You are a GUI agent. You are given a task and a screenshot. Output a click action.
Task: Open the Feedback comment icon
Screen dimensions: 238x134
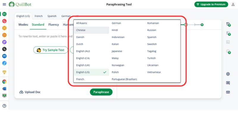pyautogui.click(x=228, y=83)
